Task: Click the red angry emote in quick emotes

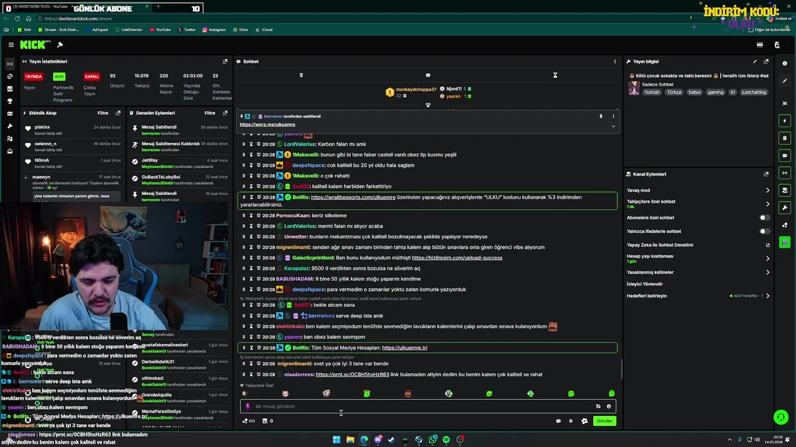Action: [x=407, y=394]
